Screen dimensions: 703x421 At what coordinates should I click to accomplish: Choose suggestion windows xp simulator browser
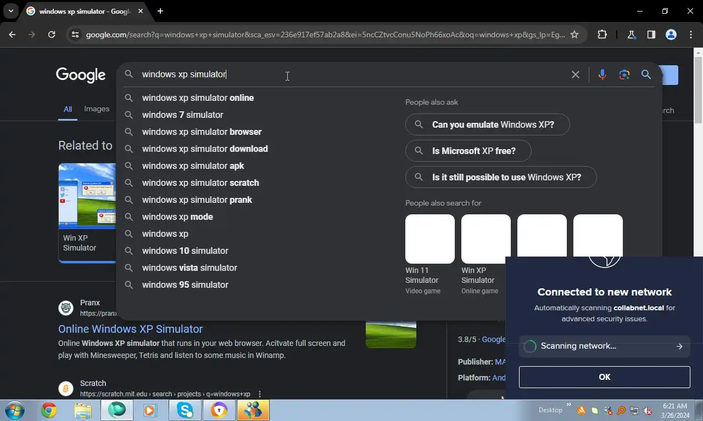(202, 132)
